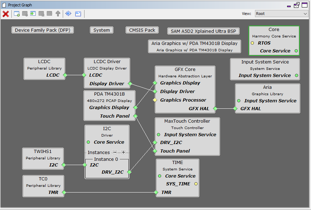Viewport: 311px width, 210px height.
Task: Click the I2C diamond on TWIHS1
Action: (x=63, y=165)
